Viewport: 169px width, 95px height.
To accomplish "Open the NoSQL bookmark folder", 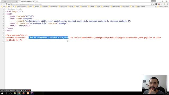I will tap(97, 7).
